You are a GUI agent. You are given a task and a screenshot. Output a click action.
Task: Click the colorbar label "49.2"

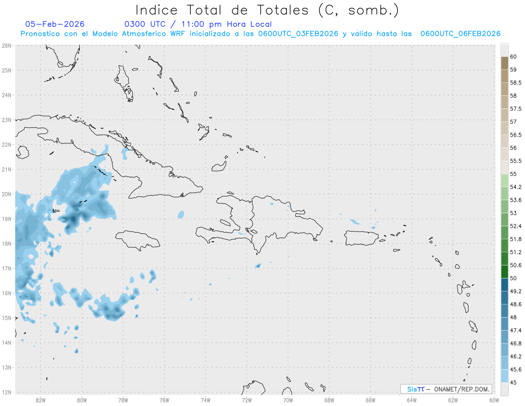click(516, 291)
